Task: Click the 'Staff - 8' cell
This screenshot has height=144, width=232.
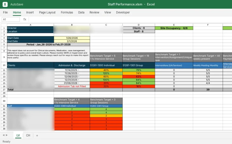Action: [139, 31]
